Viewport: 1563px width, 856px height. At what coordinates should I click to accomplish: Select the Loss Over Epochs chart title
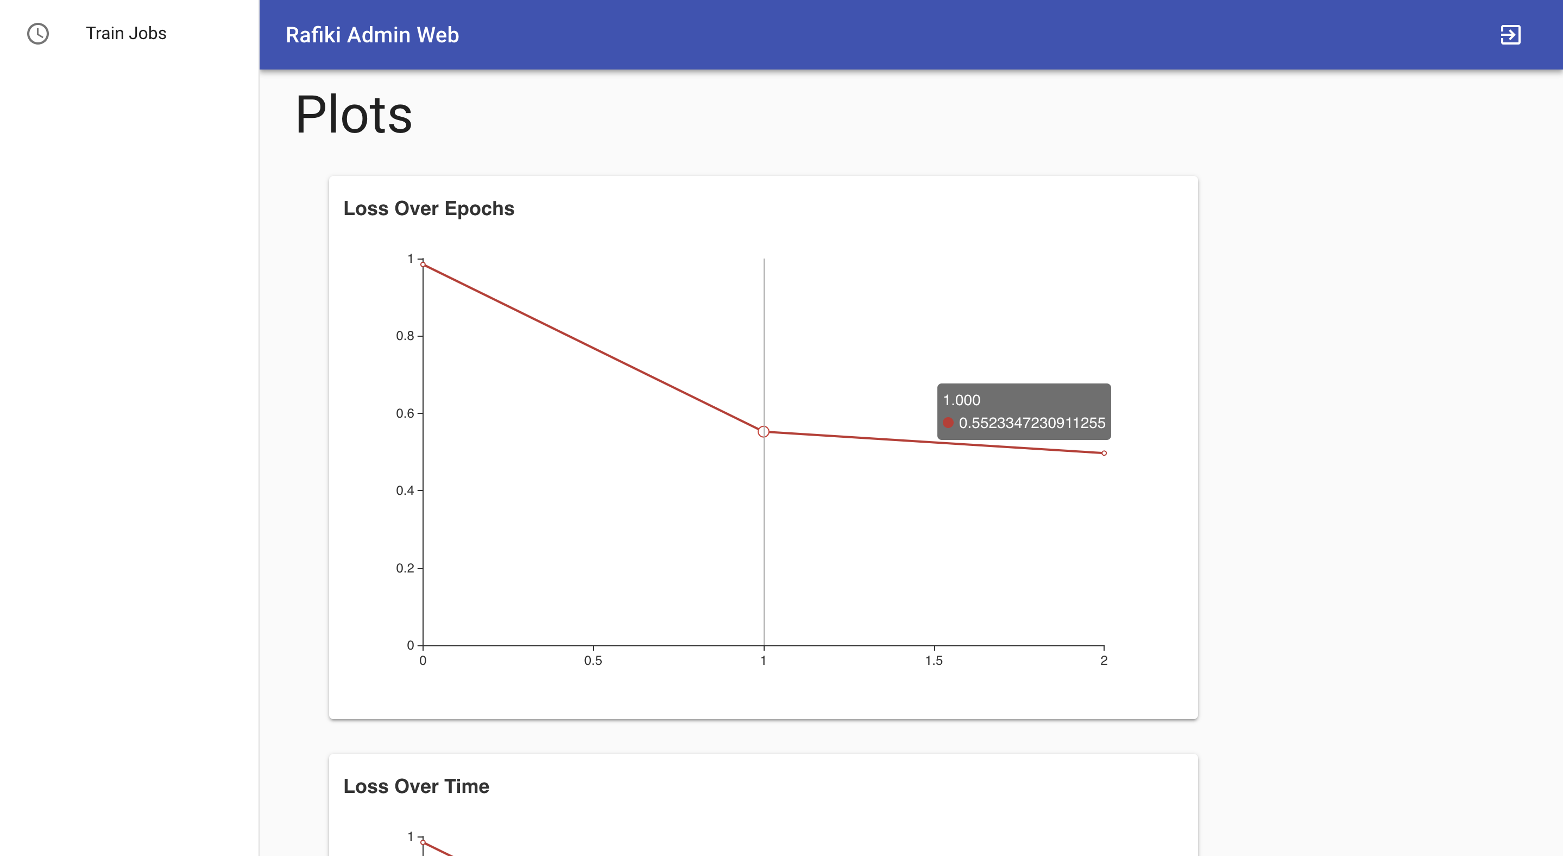click(429, 208)
